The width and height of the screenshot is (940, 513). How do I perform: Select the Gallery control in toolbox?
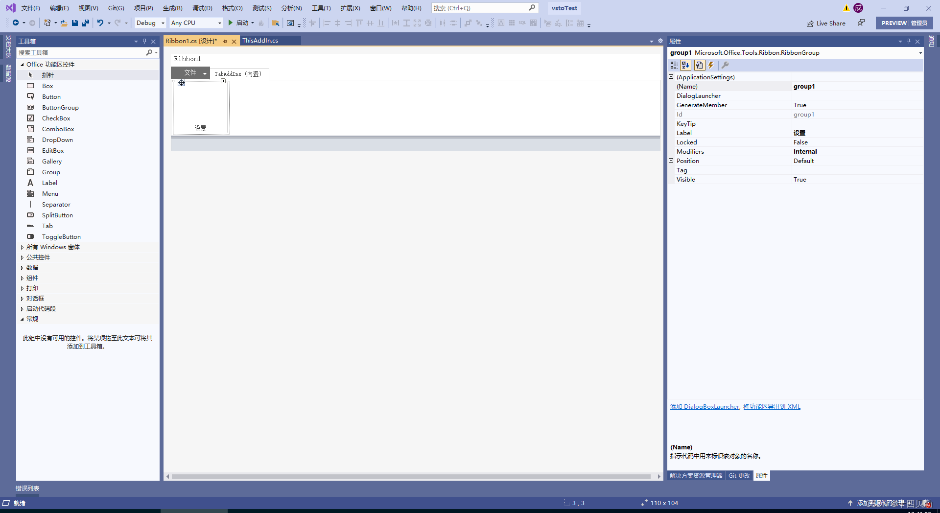88,161
